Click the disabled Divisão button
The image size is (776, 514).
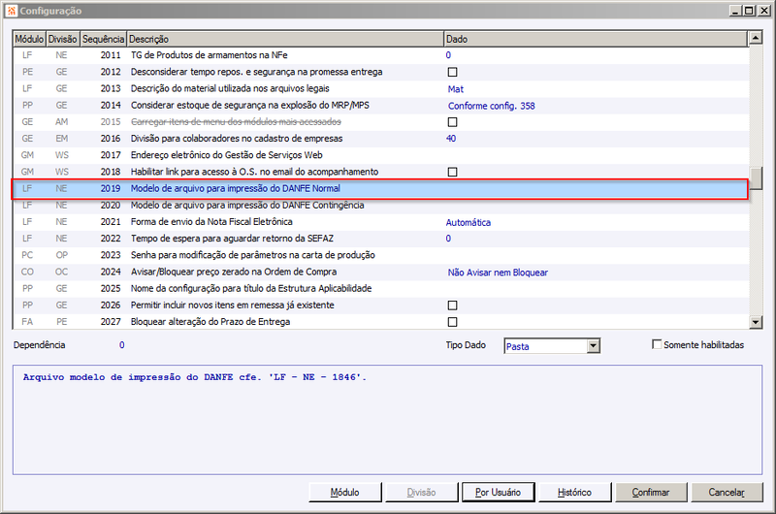point(421,493)
